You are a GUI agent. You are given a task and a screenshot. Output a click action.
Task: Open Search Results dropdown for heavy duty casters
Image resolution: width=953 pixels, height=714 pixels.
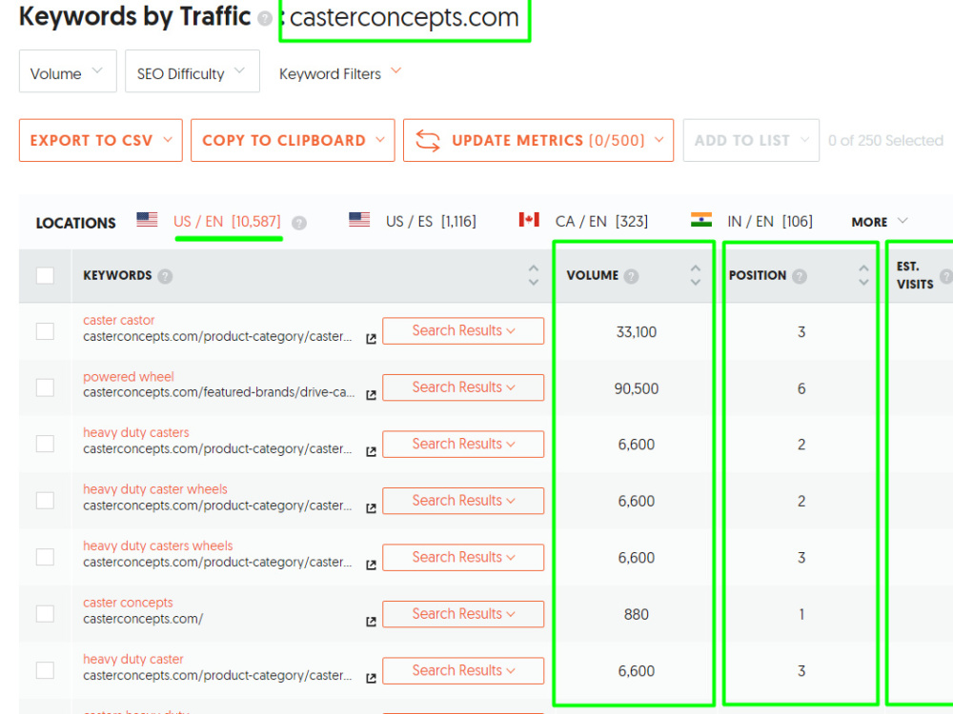tap(463, 444)
